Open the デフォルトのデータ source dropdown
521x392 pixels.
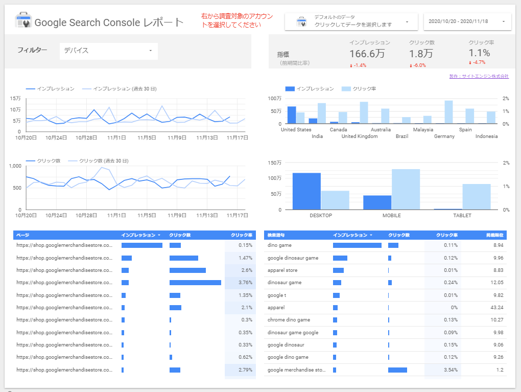point(351,21)
